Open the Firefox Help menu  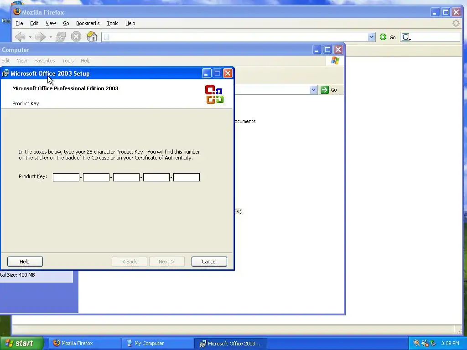click(x=130, y=23)
